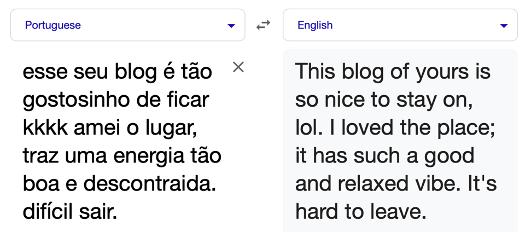Viewport: 525px width, 232px height.
Task: Click "so nice to stay on" in the translation
Action: pyautogui.click(x=383, y=100)
